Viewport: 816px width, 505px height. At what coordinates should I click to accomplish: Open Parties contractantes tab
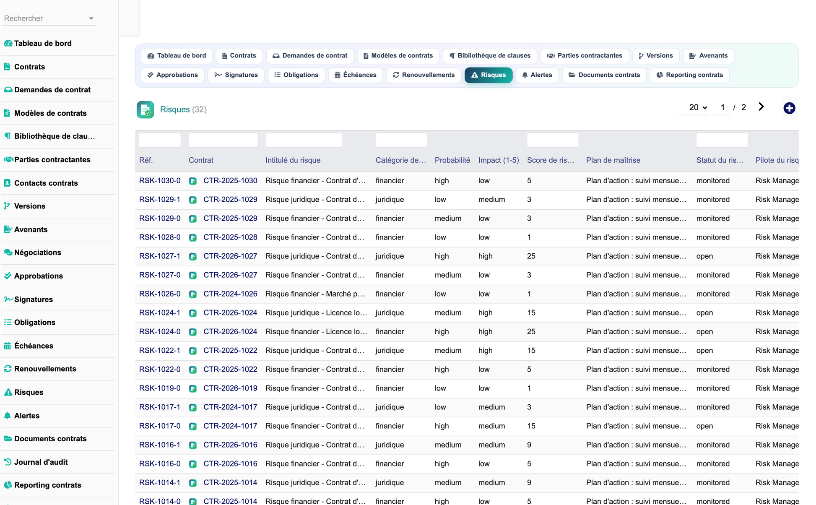[585, 56]
